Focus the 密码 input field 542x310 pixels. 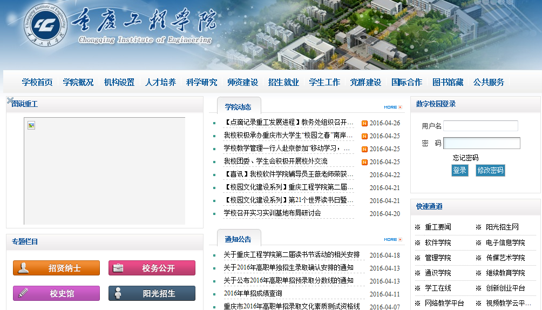[482, 143]
